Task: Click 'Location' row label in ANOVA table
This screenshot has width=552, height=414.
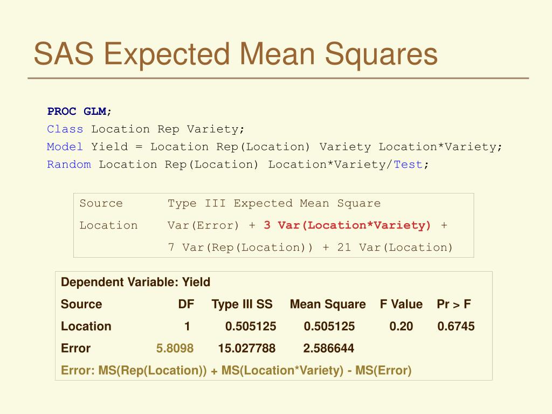Action: (86, 326)
